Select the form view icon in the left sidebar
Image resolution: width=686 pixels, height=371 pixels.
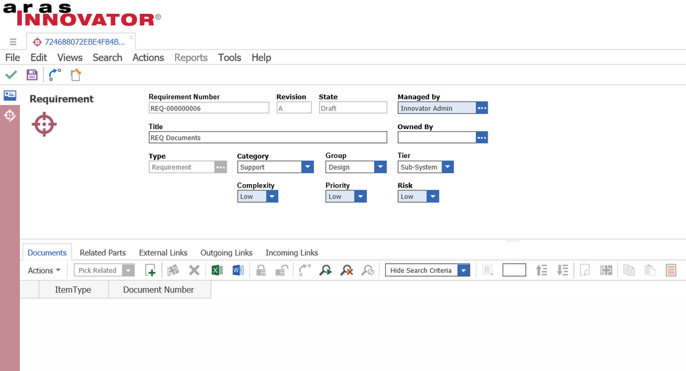[x=10, y=95]
